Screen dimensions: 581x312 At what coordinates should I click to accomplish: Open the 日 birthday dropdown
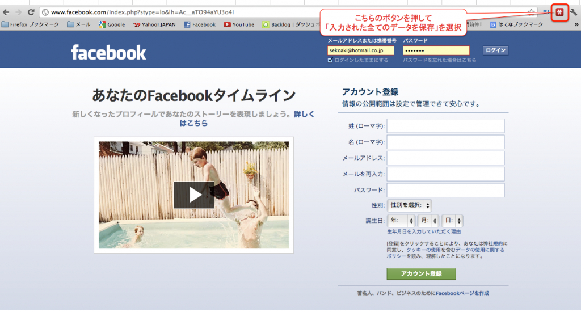click(452, 221)
